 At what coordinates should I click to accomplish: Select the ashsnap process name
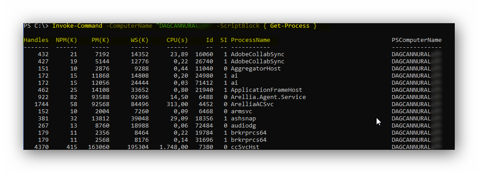[243, 119]
